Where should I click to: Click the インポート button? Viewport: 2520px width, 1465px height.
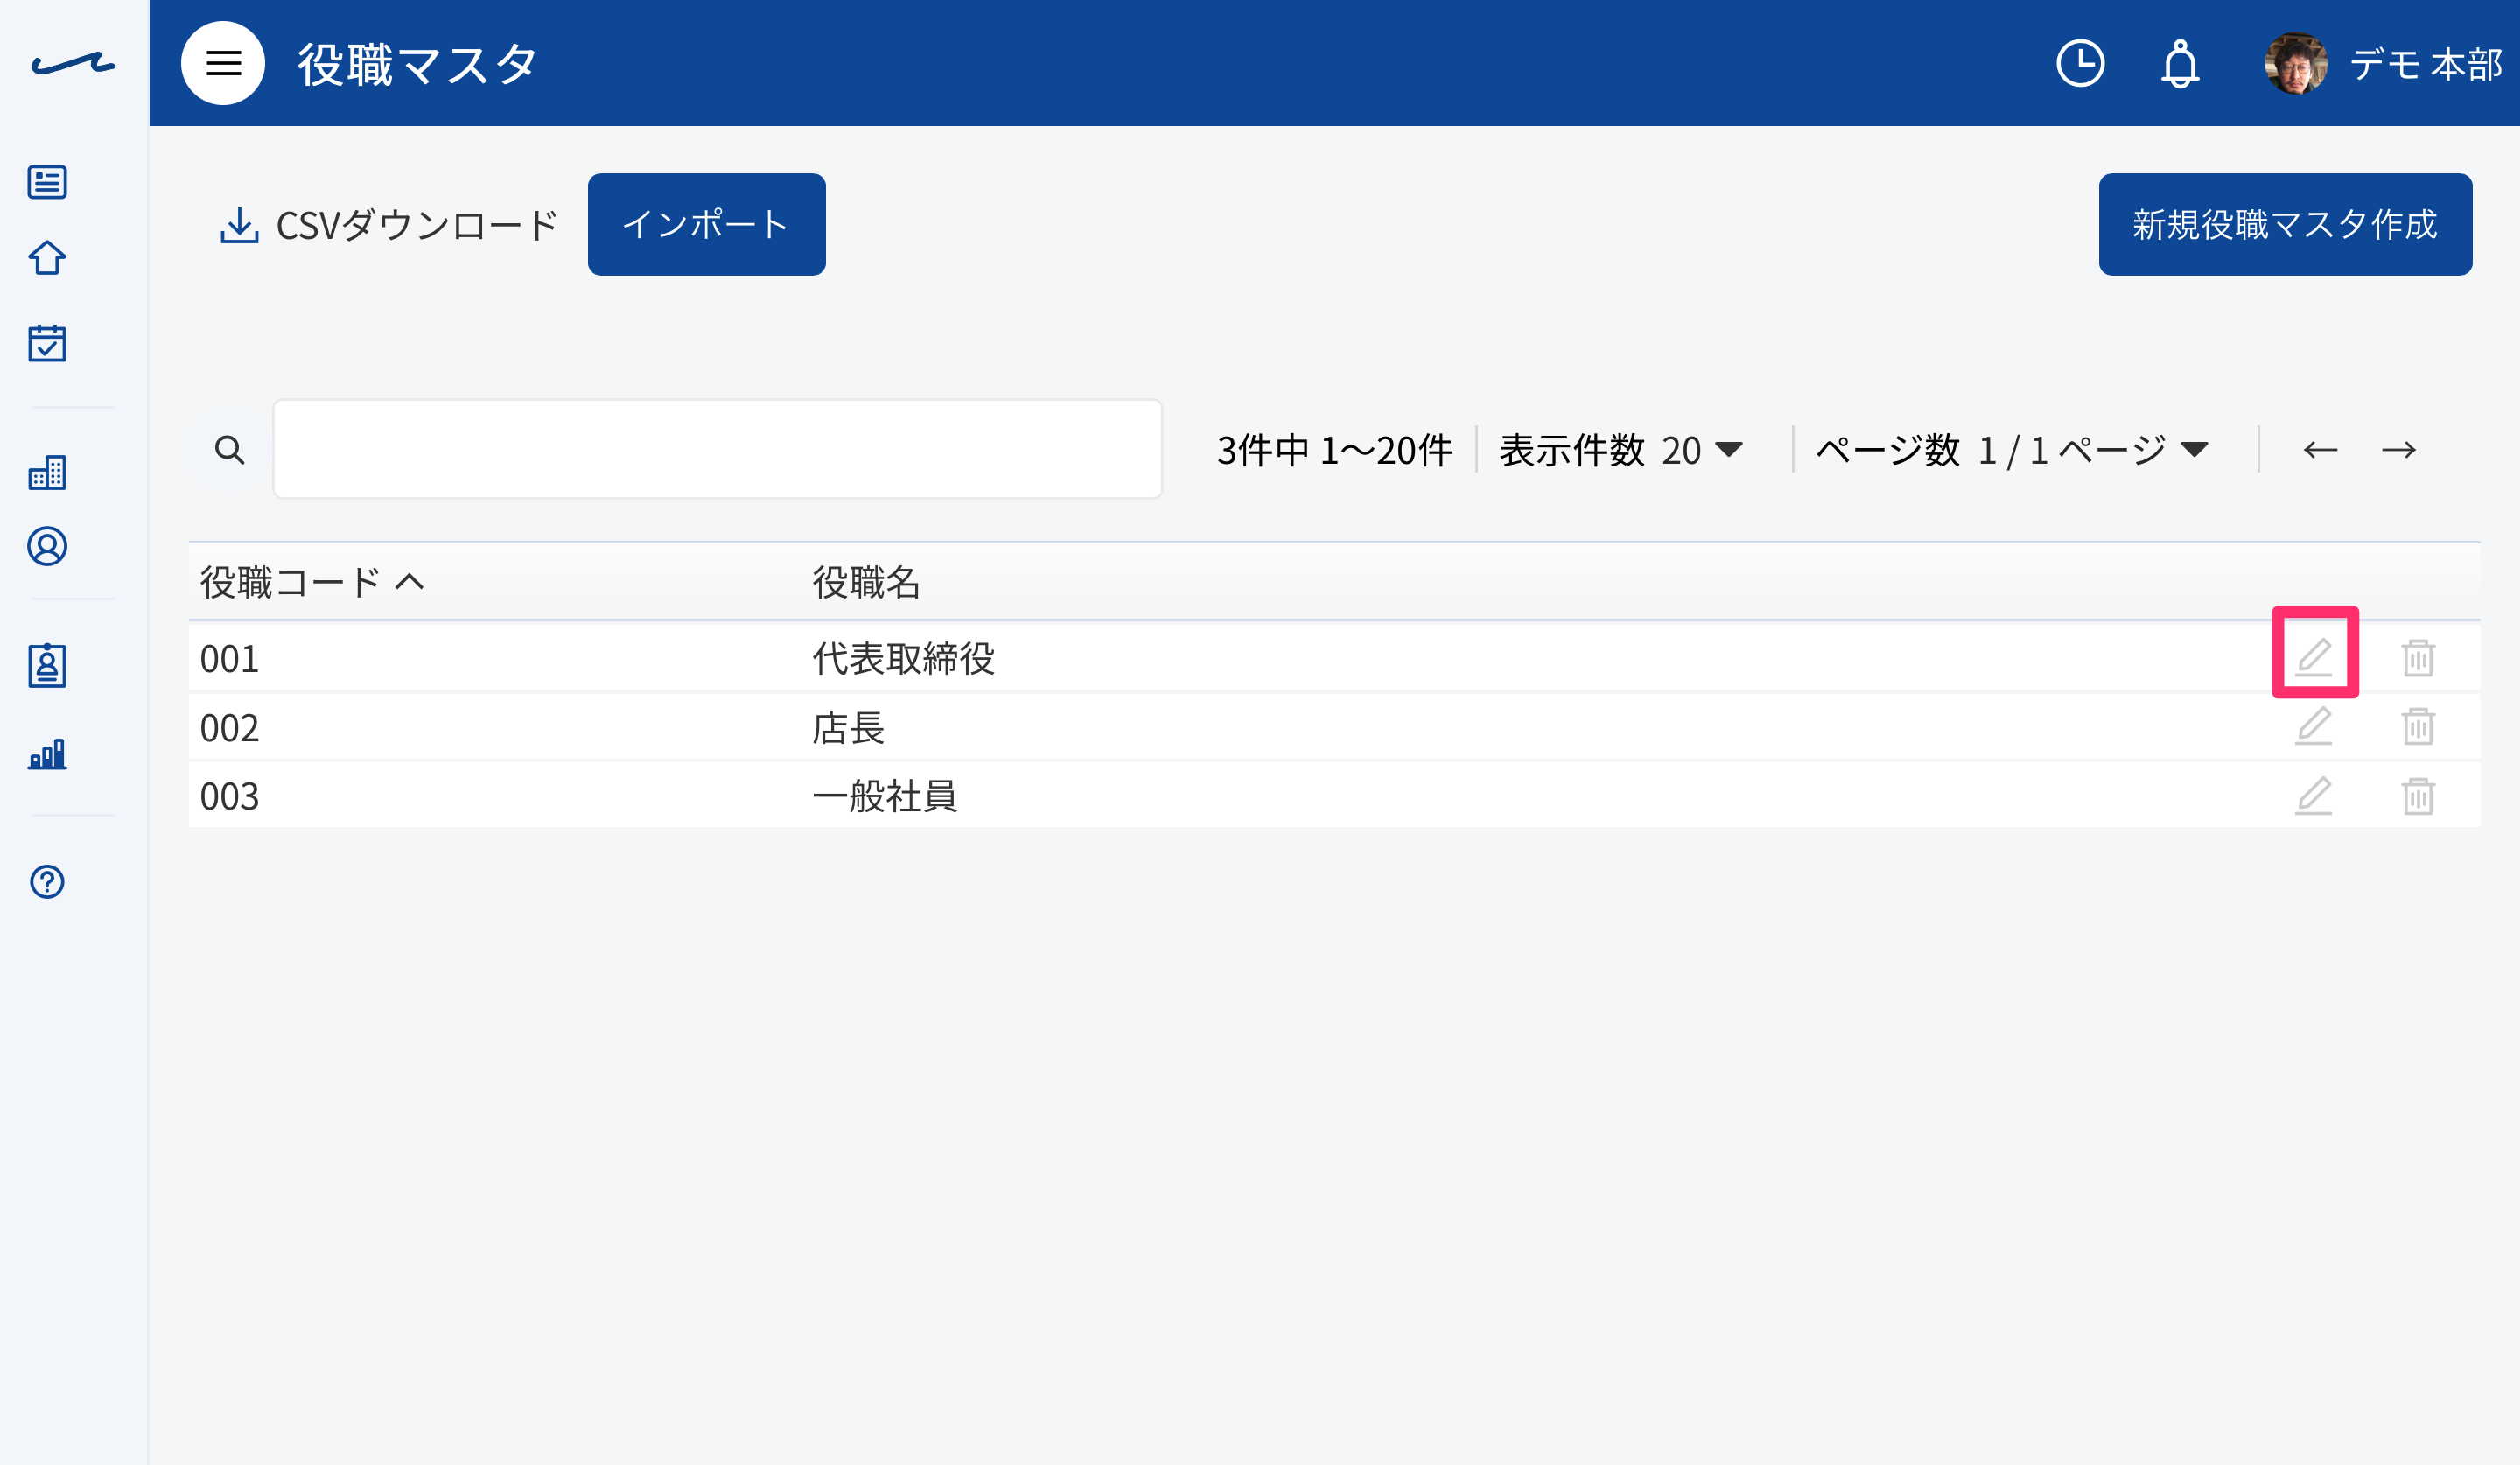[706, 224]
